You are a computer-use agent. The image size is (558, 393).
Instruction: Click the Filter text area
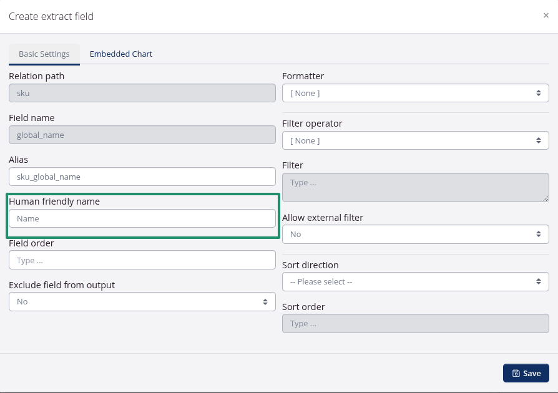point(415,187)
